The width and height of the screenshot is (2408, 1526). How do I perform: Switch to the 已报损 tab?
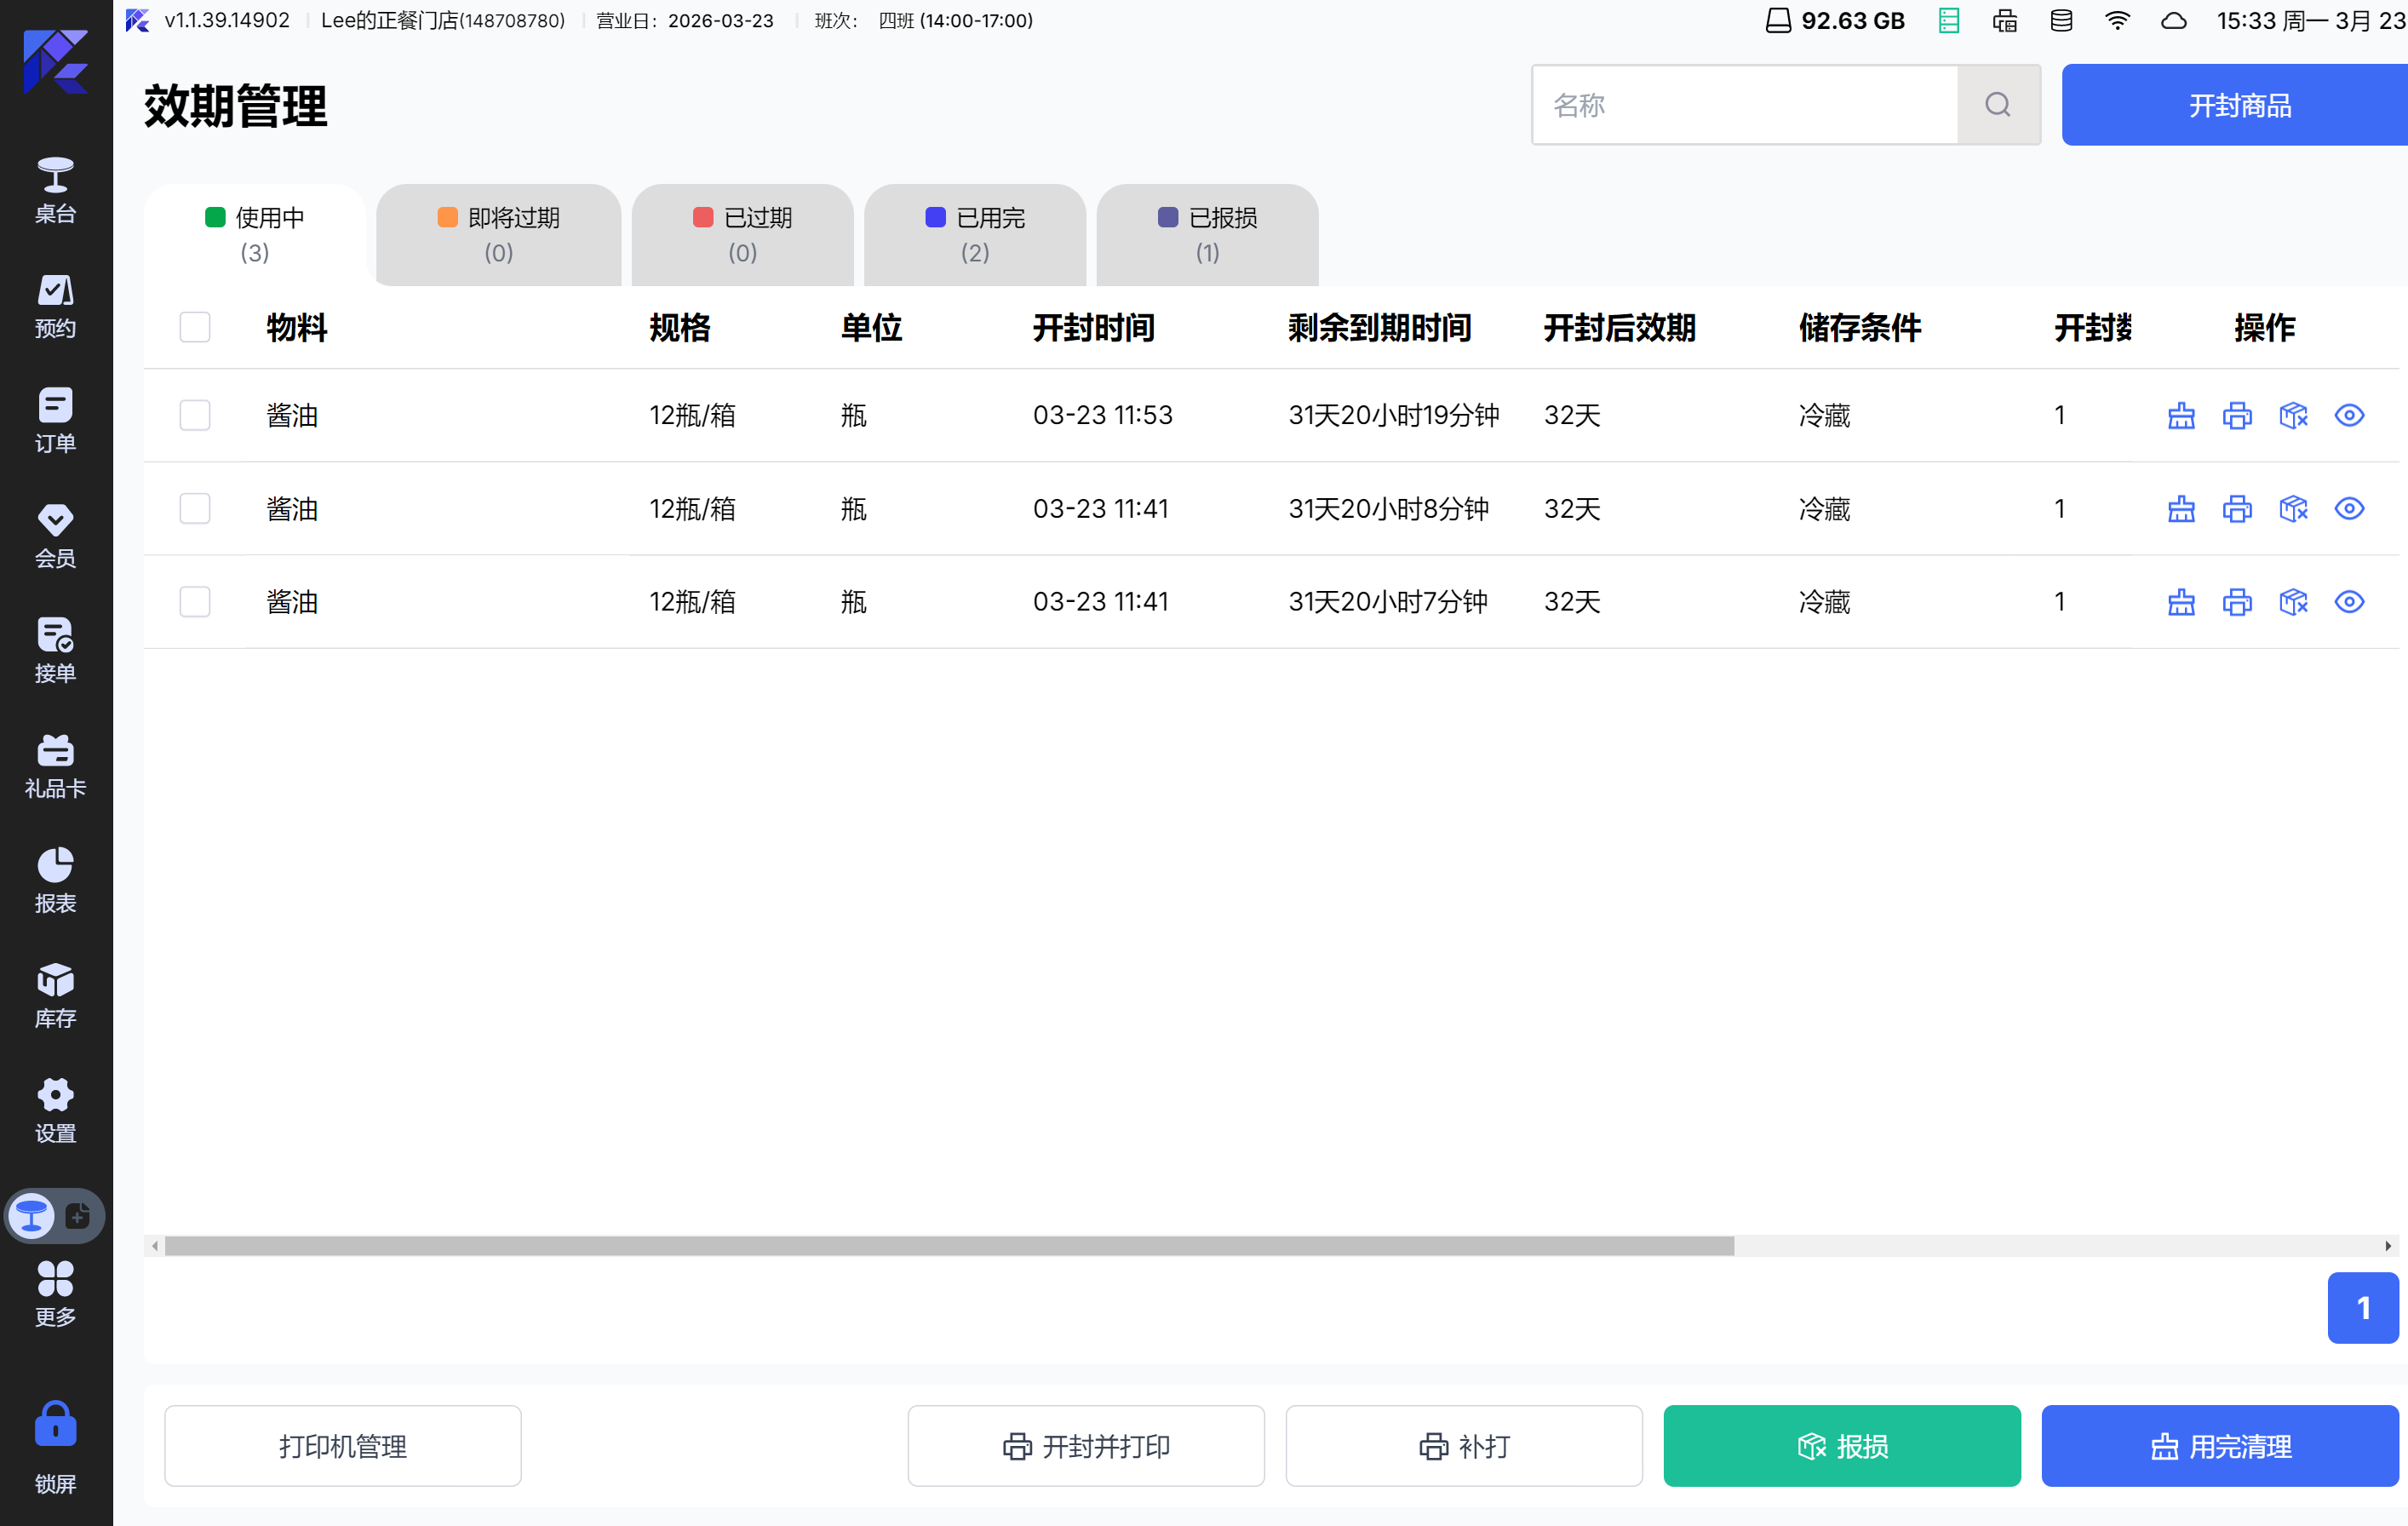pos(1207,234)
